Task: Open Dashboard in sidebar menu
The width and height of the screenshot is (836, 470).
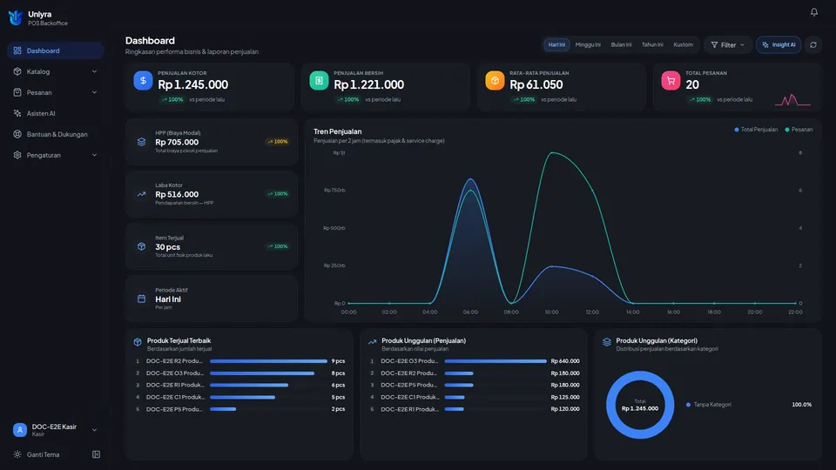Action: (x=56, y=50)
